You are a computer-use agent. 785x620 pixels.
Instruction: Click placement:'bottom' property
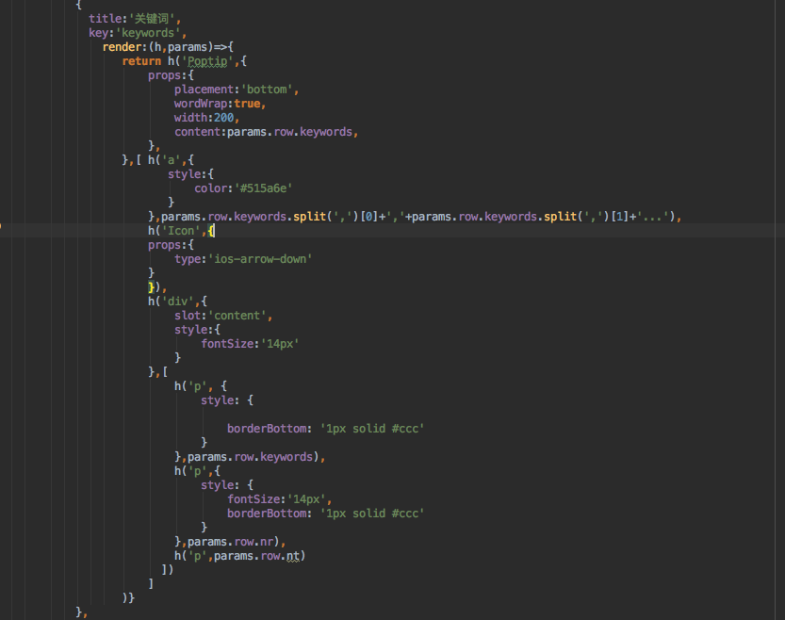click(x=237, y=90)
